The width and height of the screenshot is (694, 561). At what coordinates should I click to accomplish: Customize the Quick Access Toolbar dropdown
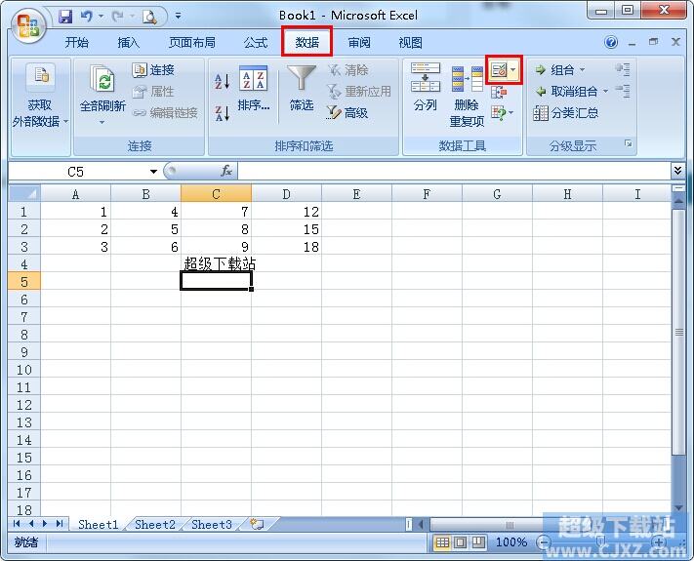pos(178,16)
